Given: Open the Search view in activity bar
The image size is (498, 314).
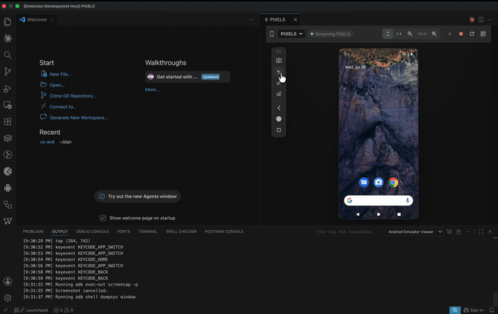Looking at the screenshot, I should (8, 55).
